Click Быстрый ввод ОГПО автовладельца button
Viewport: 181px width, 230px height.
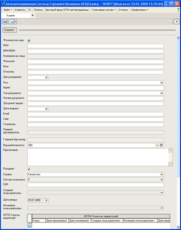[x=67, y=10]
